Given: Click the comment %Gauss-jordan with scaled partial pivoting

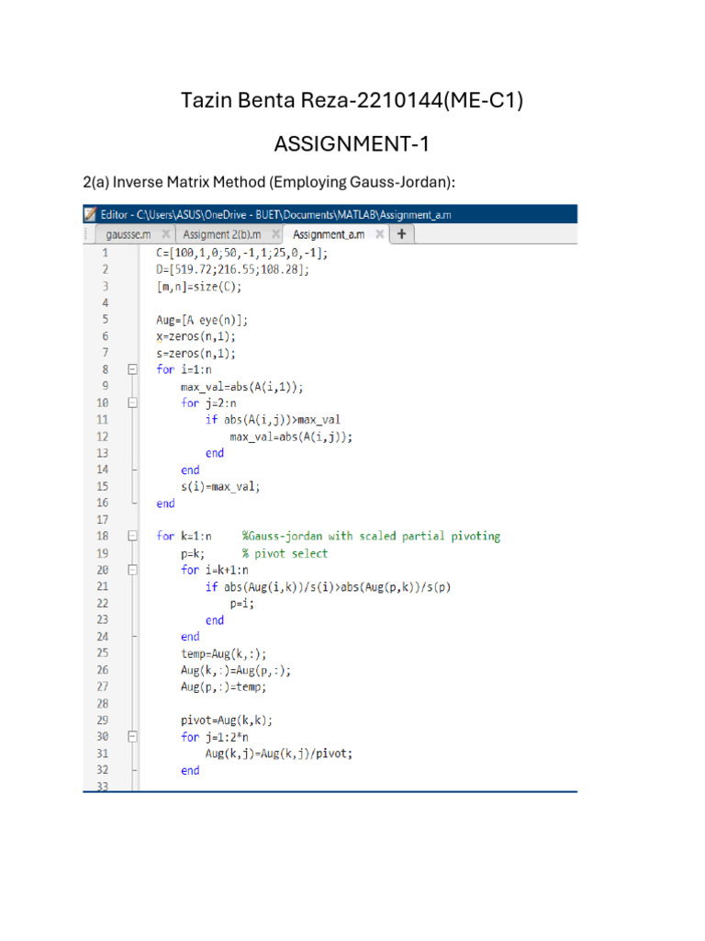Looking at the screenshot, I should (371, 536).
